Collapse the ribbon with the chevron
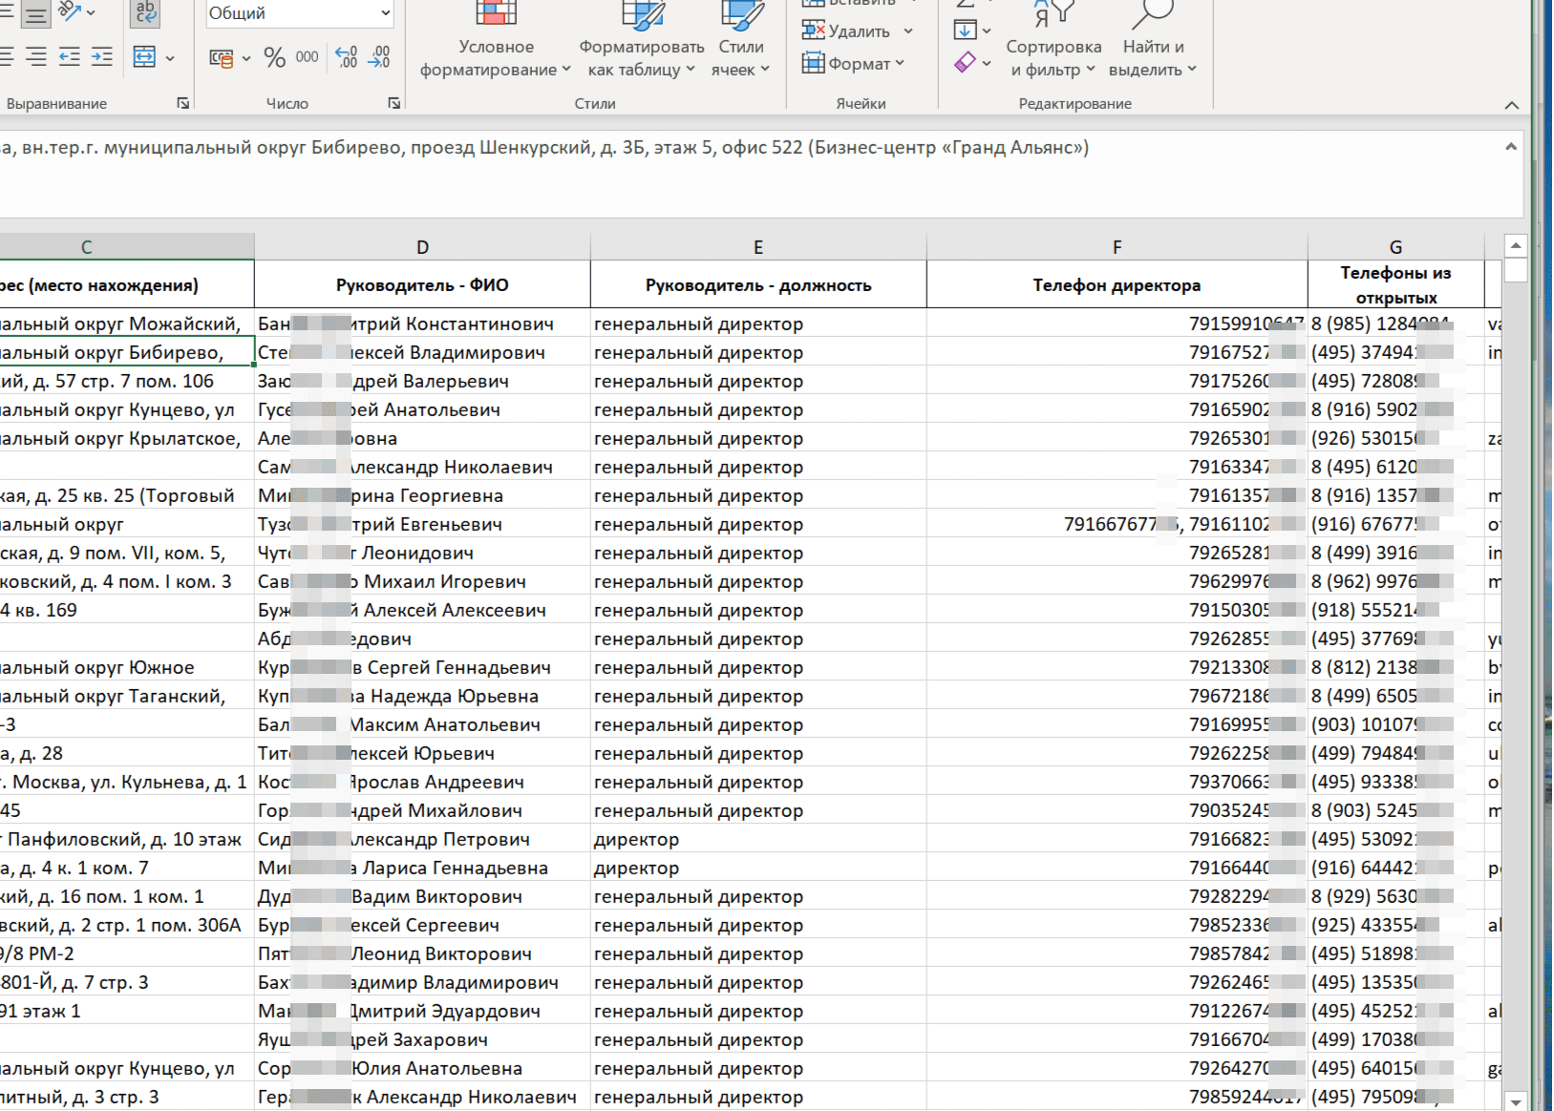Screen dimensions: 1554x1111 click(1512, 105)
